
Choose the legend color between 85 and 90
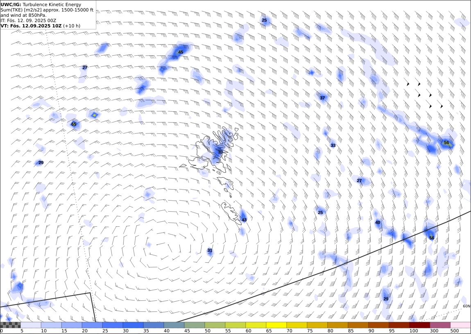click(358, 325)
